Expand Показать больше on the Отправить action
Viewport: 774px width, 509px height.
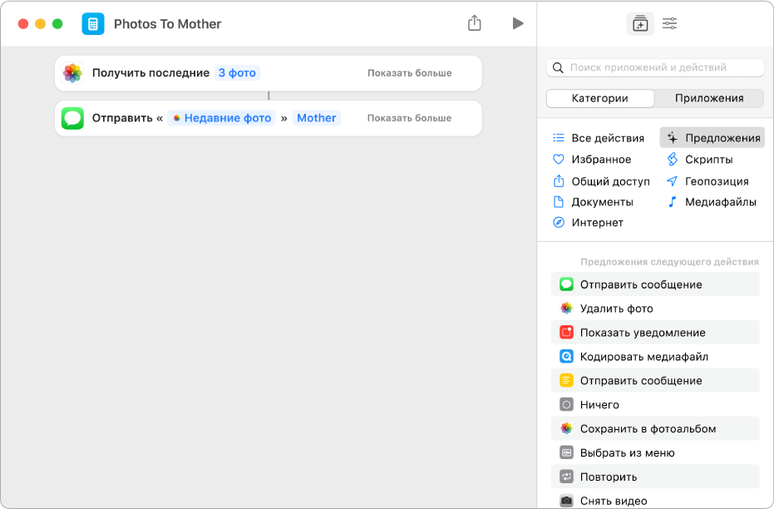click(x=410, y=118)
